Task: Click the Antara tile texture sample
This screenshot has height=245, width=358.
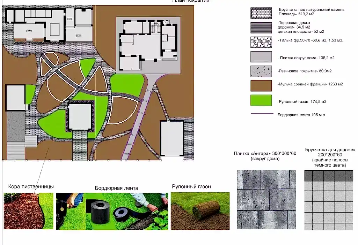Action: pyautogui.click(x=266, y=200)
